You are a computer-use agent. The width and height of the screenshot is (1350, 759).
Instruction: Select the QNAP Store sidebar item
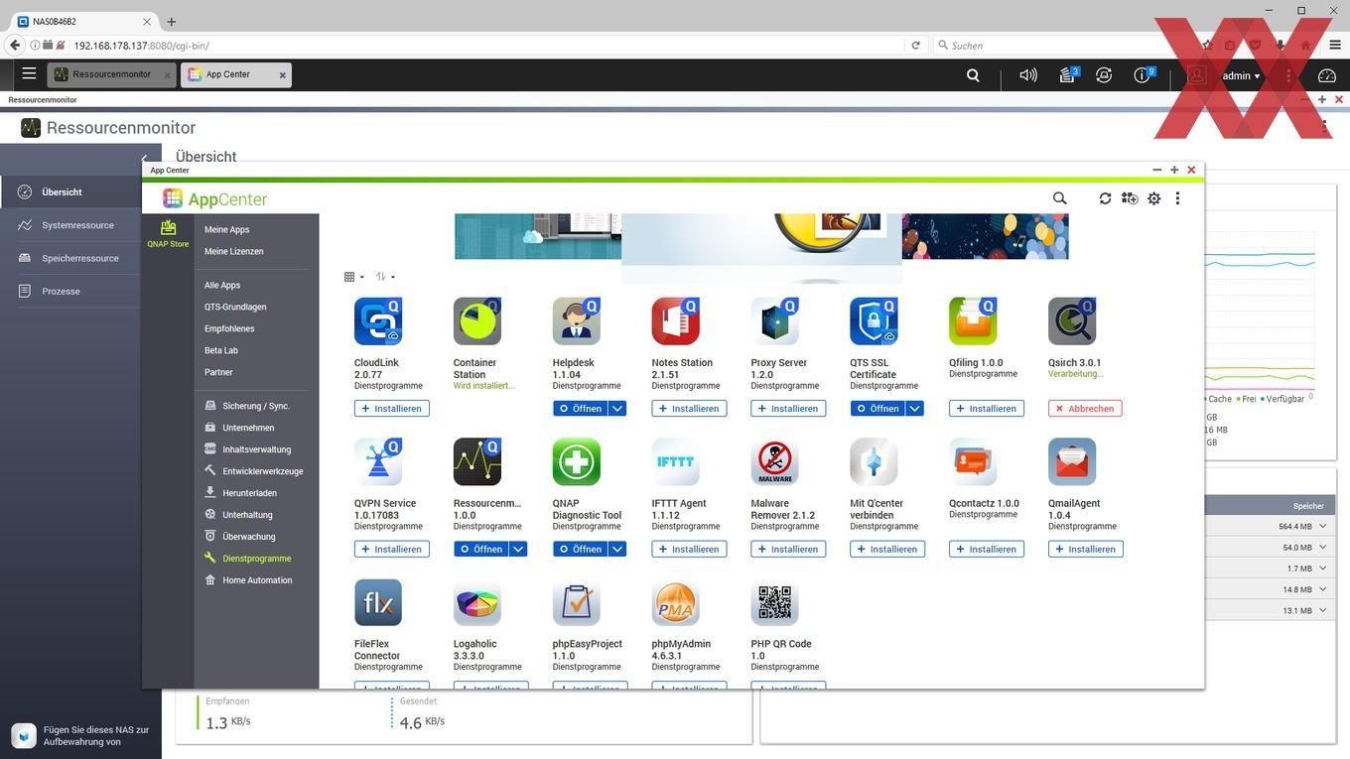point(168,234)
